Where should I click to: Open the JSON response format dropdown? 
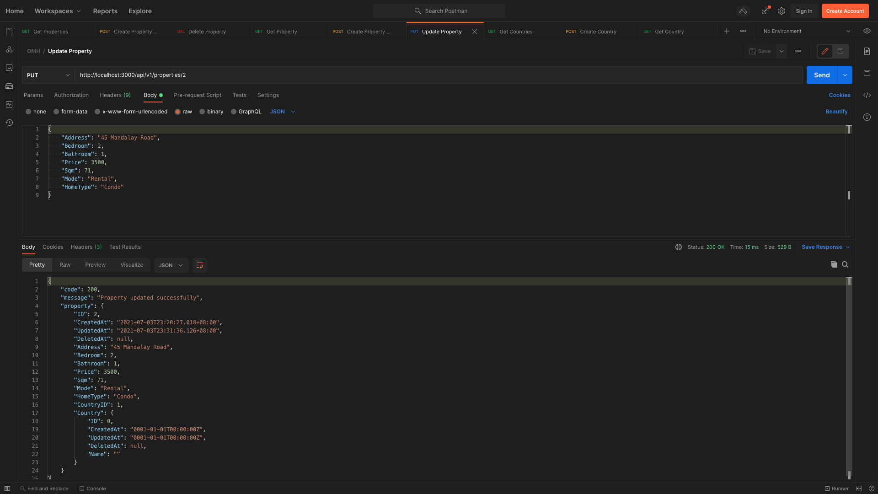click(x=171, y=265)
